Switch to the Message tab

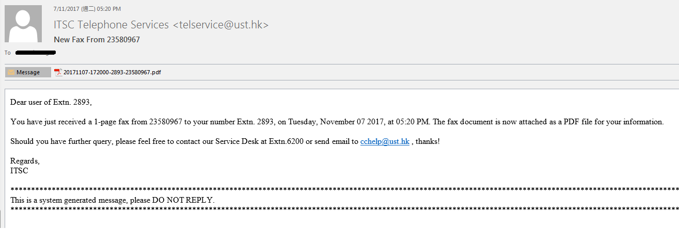28,72
